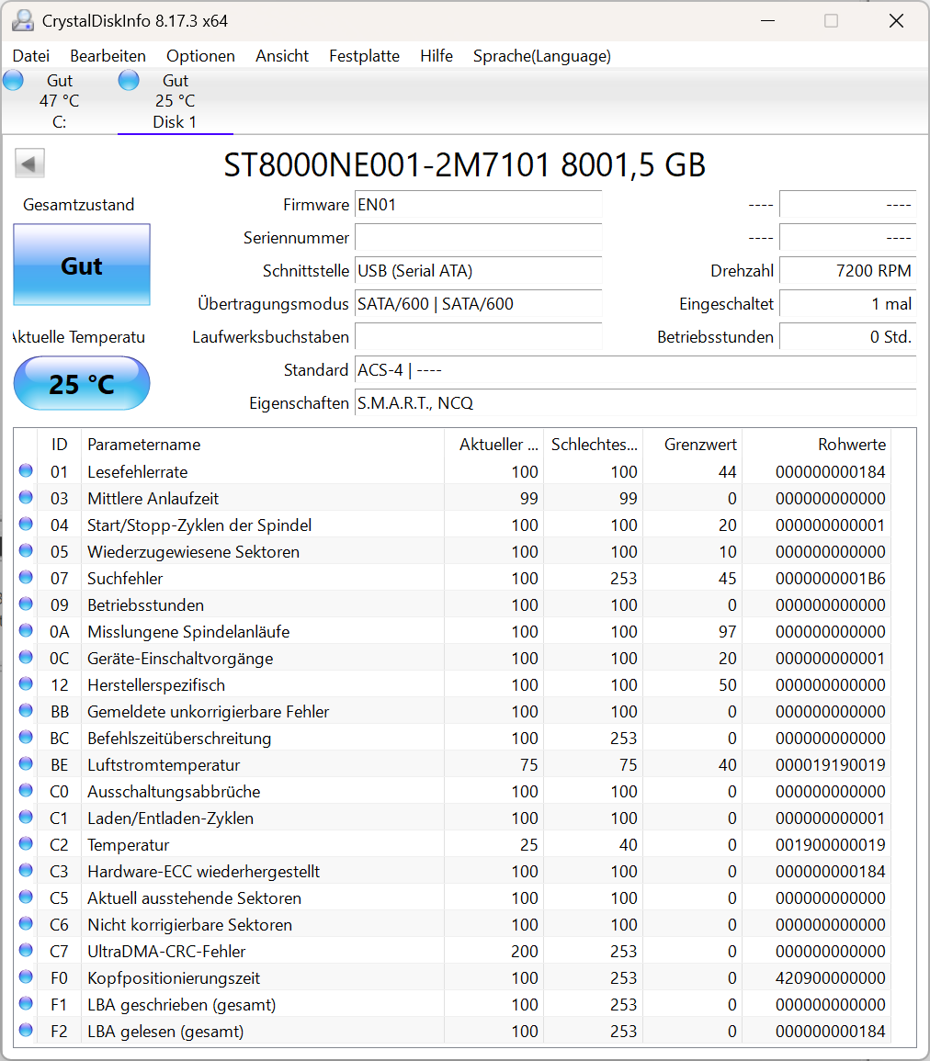Image resolution: width=930 pixels, height=1061 pixels.
Task: Close the CrystalDiskInfo window
Action: (x=896, y=21)
